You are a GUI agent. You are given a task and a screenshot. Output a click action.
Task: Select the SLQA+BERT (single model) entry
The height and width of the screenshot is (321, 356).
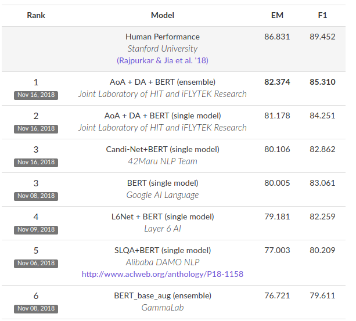tap(163, 250)
